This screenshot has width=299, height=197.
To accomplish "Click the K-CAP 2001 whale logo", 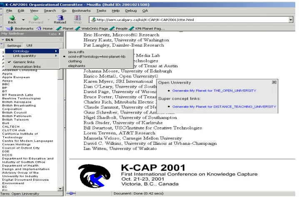I will (x=95, y=176).
